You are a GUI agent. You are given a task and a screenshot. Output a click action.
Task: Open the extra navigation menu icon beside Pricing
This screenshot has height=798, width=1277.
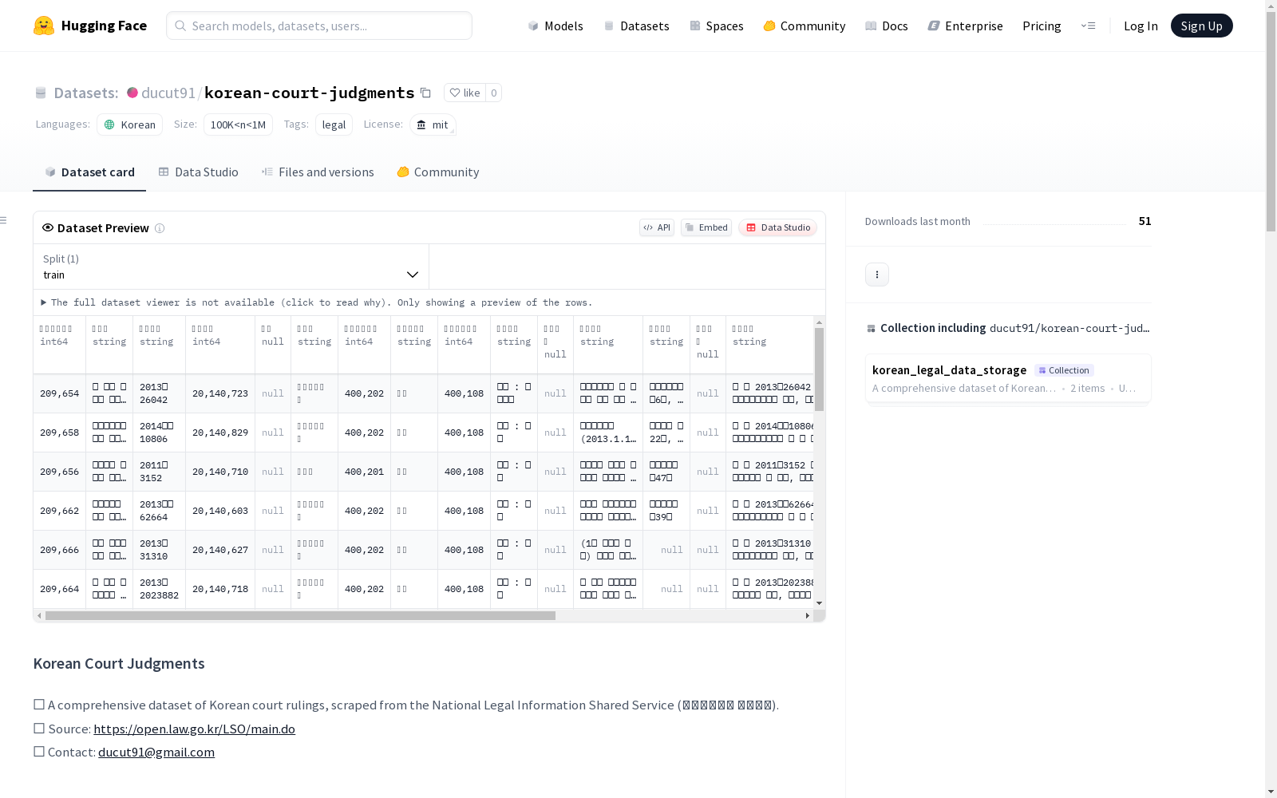tap(1088, 26)
